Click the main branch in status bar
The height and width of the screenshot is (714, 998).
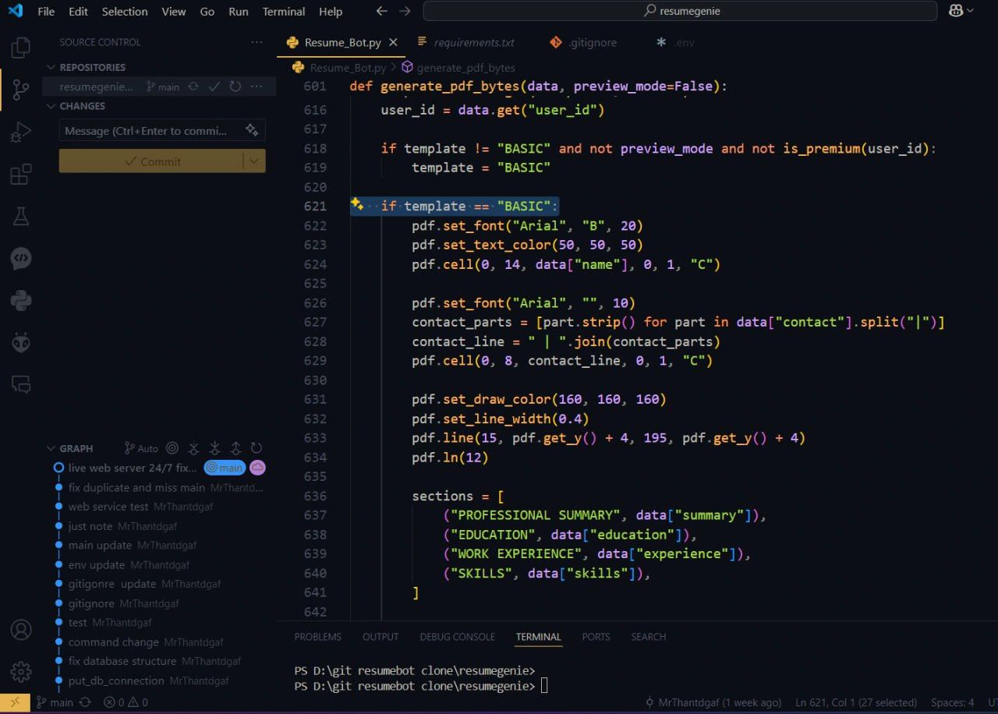tap(55, 702)
